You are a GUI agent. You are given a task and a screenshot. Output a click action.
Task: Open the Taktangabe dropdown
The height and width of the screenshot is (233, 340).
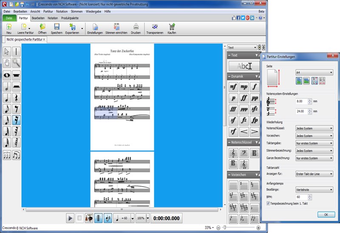coord(314,143)
